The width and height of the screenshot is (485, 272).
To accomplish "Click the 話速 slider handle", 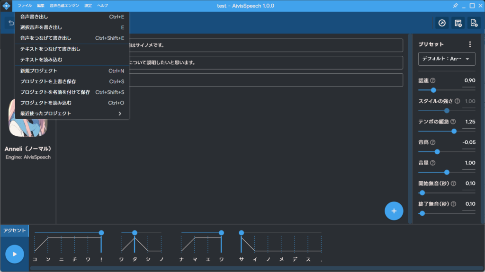I will tap(433, 90).
